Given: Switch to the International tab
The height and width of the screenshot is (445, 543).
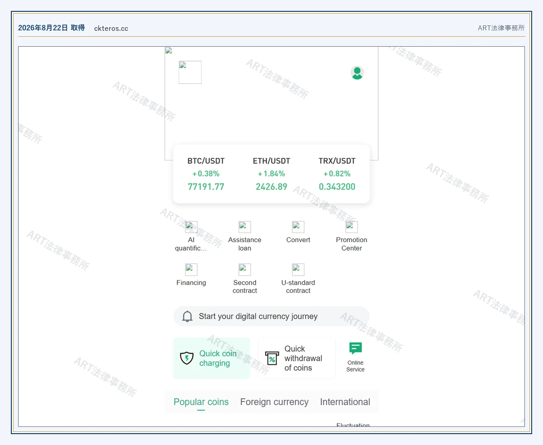Looking at the screenshot, I should [x=345, y=402].
